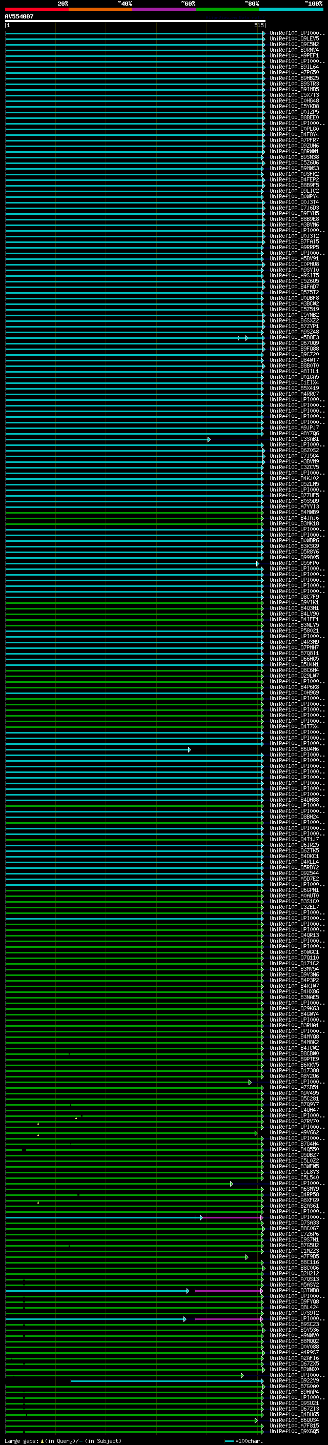This screenshot has width=328, height=1445.
Task: Select label UniRef100_B9SN38
Action: 294,157
